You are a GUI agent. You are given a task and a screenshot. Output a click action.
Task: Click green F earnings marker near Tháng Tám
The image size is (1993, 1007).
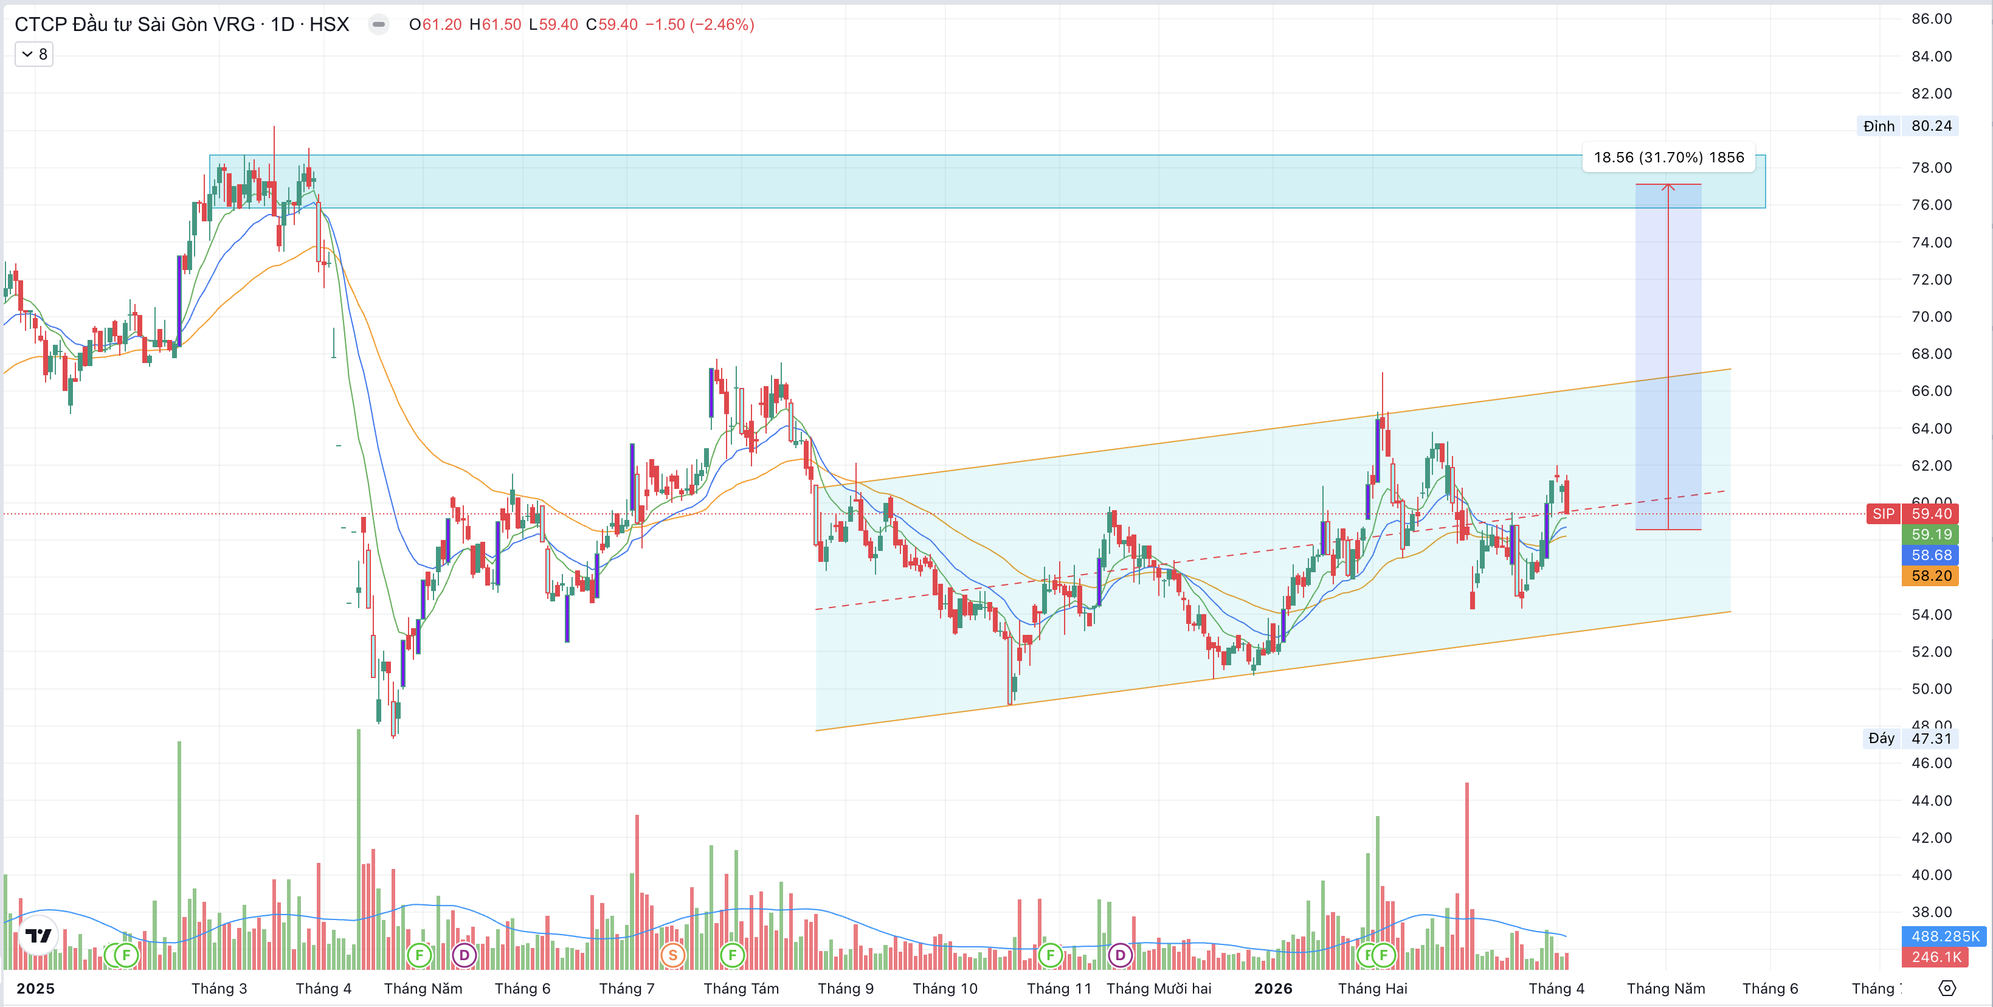point(732,955)
